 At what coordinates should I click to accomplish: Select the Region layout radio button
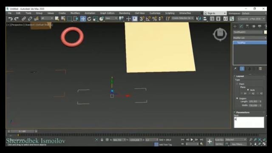237,98
